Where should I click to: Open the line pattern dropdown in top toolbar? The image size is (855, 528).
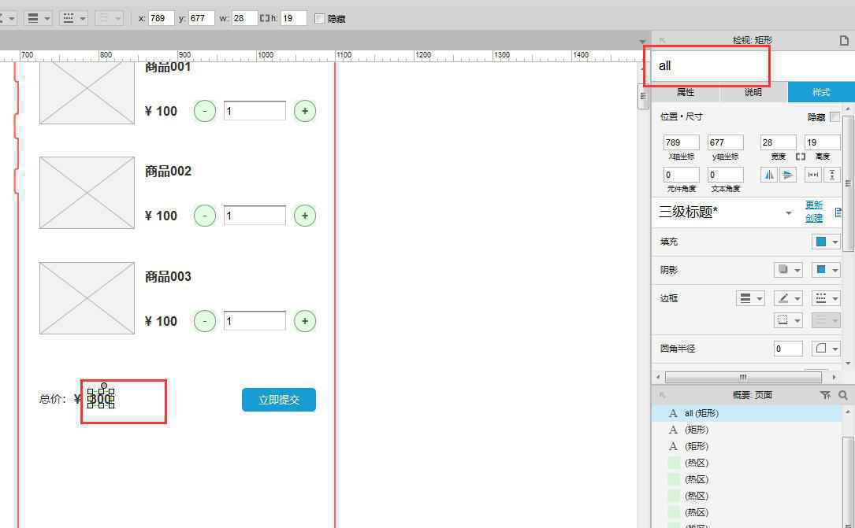73,19
